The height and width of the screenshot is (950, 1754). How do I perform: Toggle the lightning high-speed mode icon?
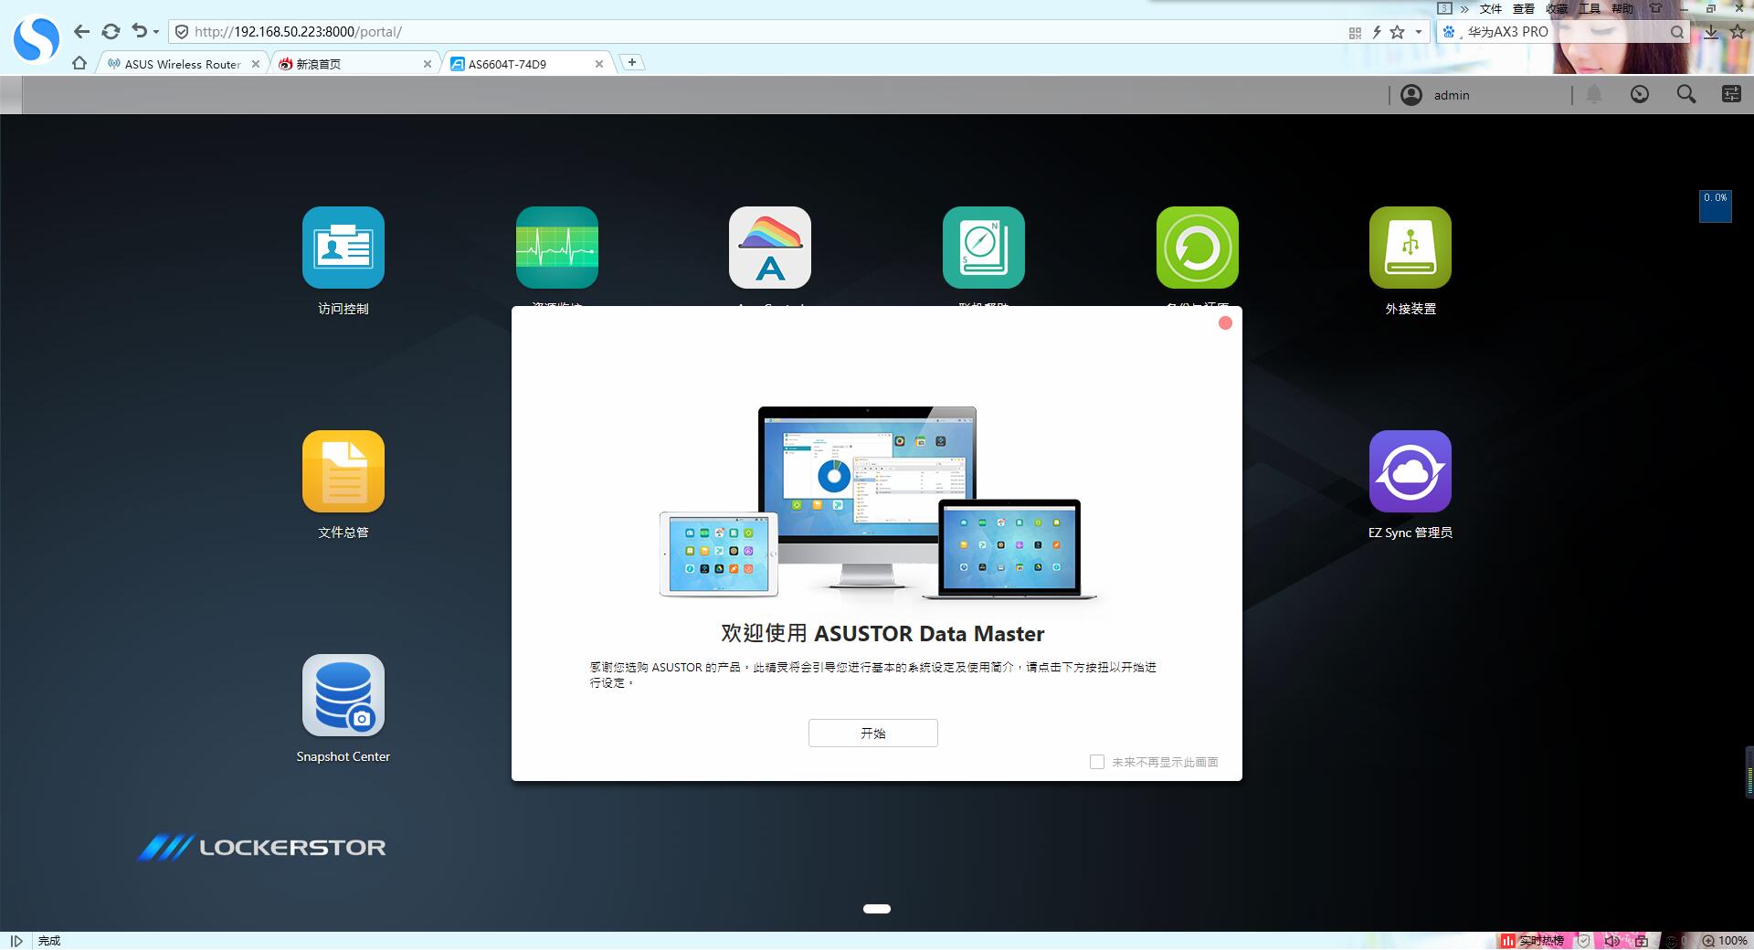[1377, 33]
